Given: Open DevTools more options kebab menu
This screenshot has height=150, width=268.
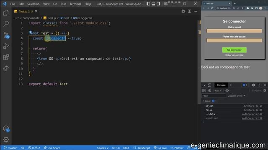Looking at the screenshot, I should (x=259, y=85).
